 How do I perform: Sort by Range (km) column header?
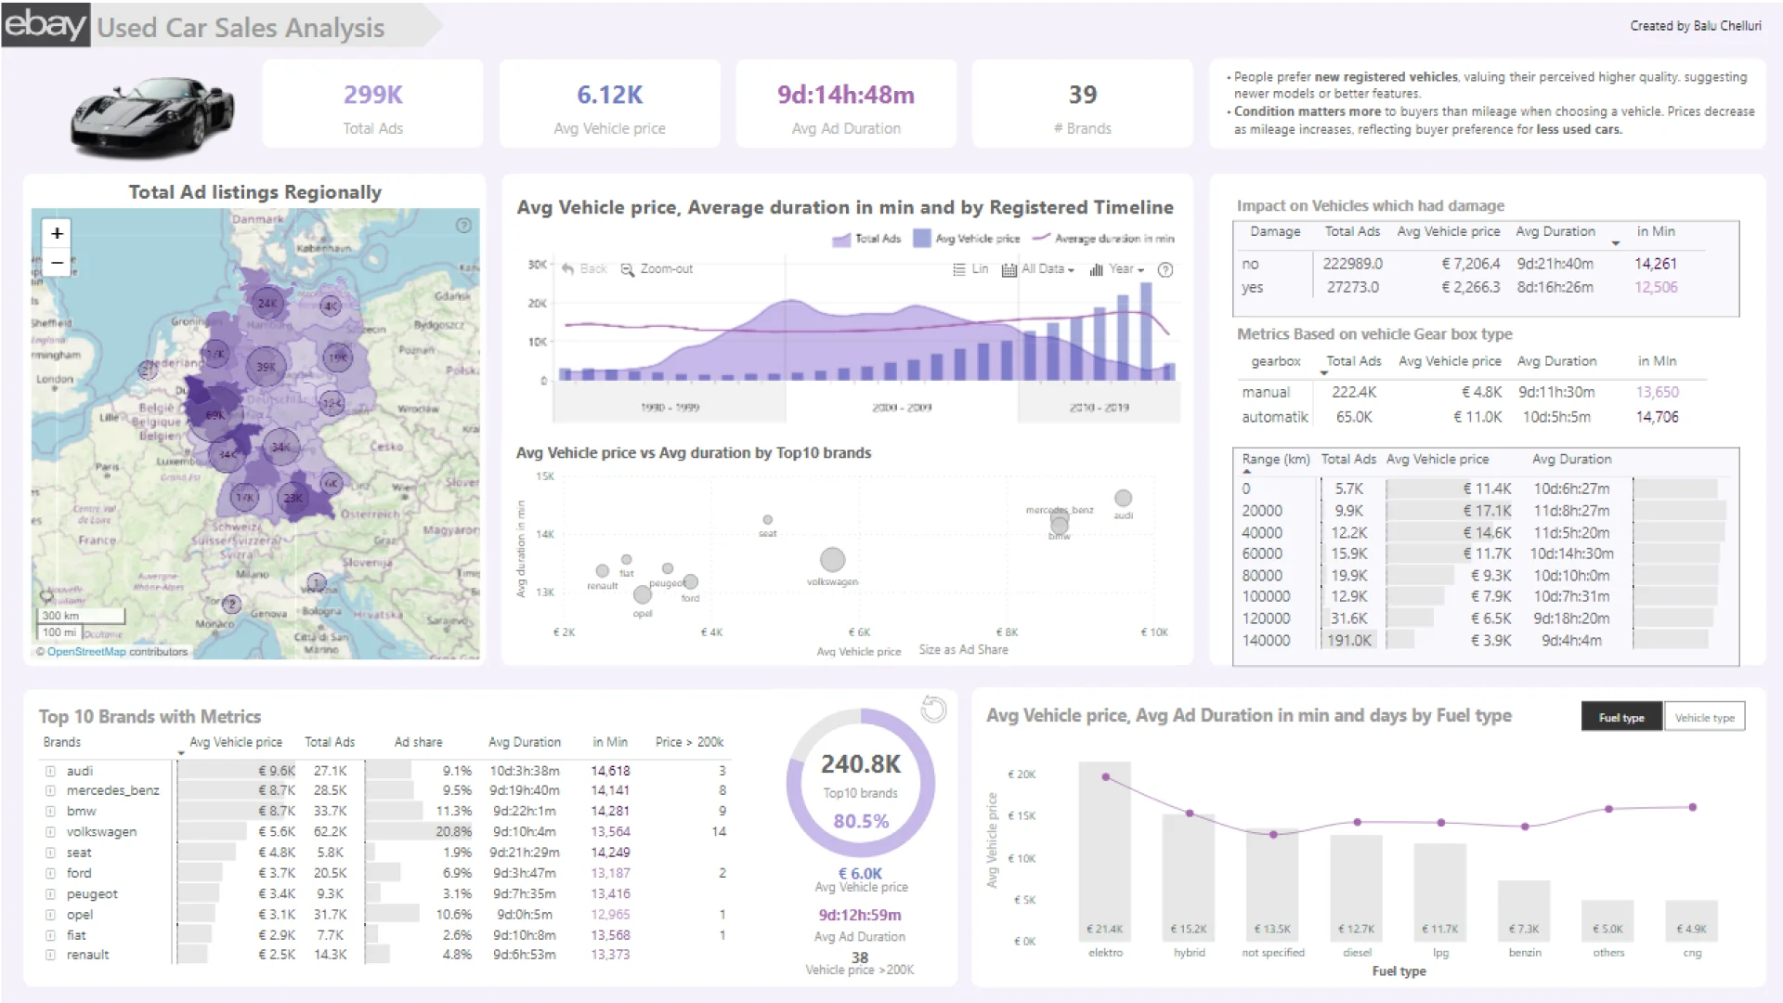pos(1276,460)
